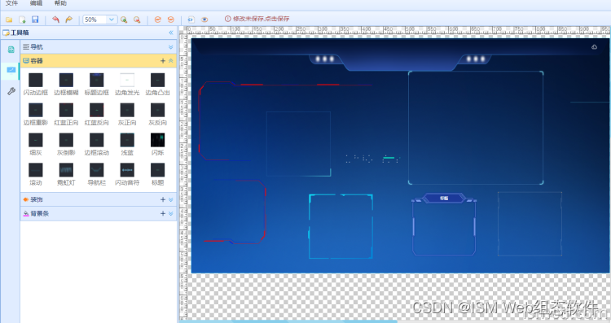This screenshot has width=611, height=323.
Task: Open the 帮助 menu
Action: [60, 3]
